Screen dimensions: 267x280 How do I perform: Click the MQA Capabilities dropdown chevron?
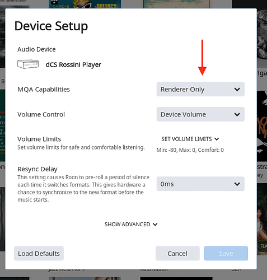[237, 90]
